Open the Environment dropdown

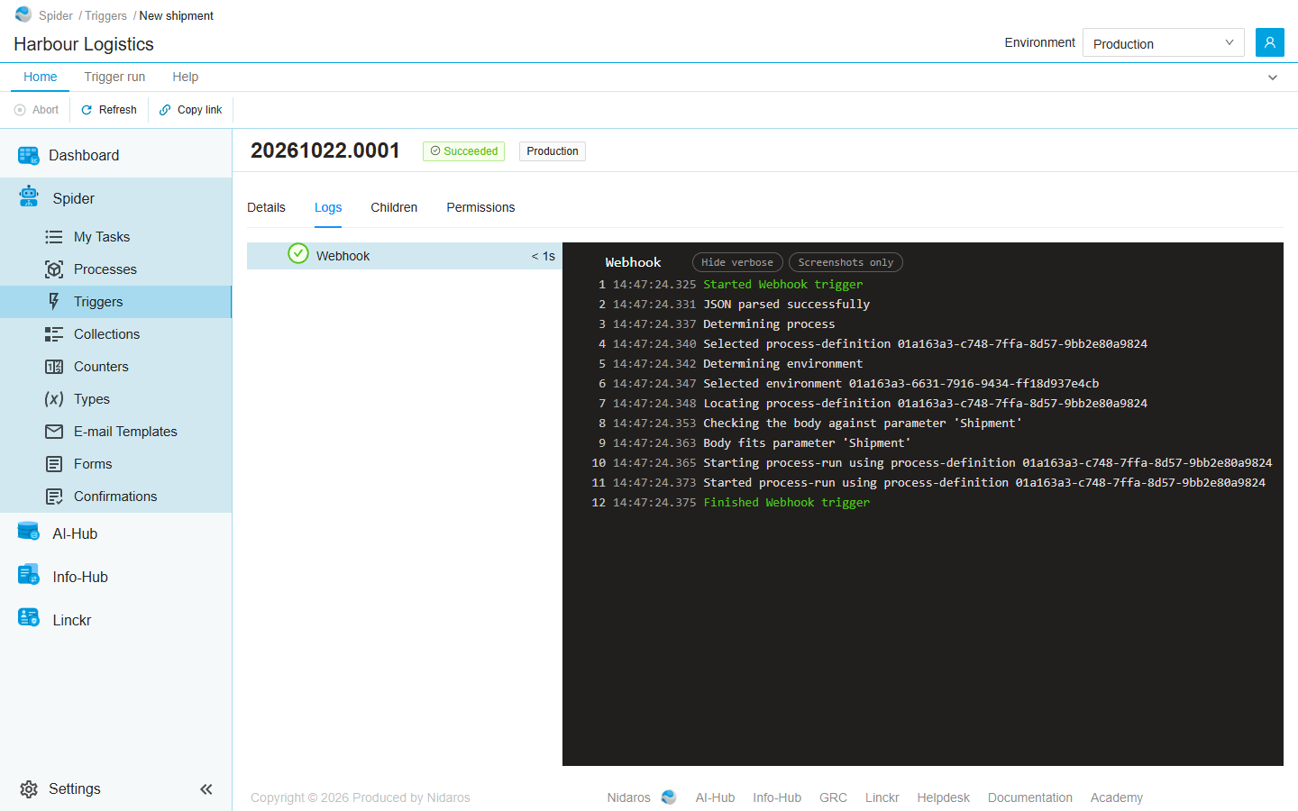click(1163, 42)
